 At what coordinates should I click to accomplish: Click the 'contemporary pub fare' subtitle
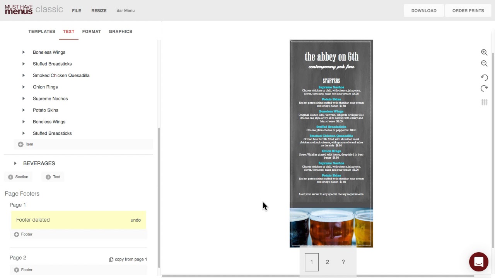tap(331, 67)
